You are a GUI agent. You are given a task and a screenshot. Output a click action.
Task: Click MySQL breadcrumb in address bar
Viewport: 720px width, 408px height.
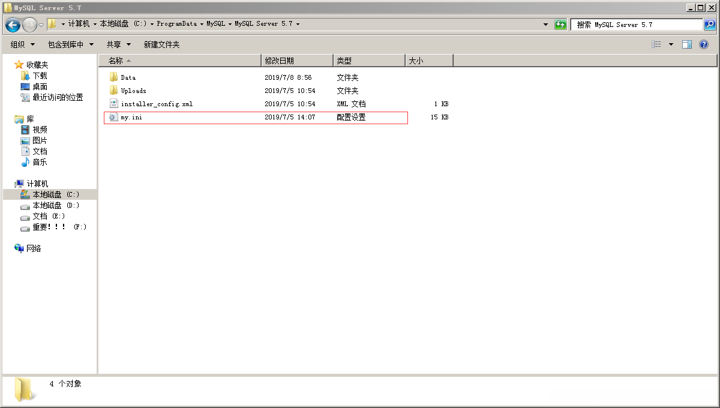click(216, 24)
